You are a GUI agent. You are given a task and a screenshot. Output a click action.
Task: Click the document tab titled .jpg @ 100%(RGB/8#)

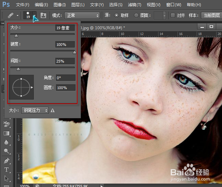[103, 28]
